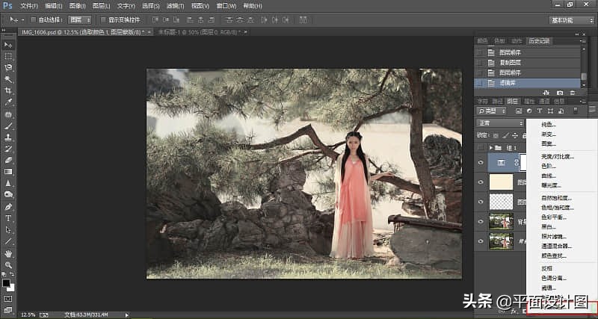Image resolution: width=598 pixels, height=319 pixels.
Task: Choose 色彩平衡... from the adjustment menu
Action: coord(554,217)
